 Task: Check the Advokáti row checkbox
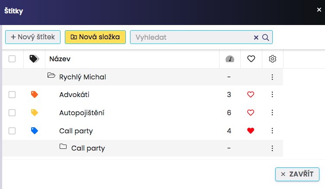pyautogui.click(x=12, y=94)
